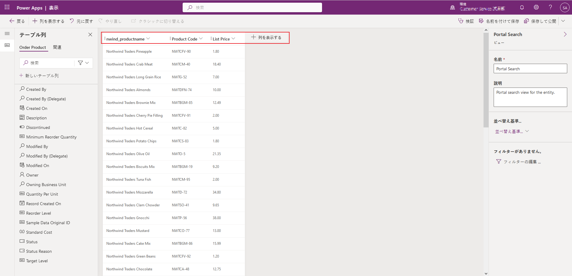The image size is (572, 276).
Task: Close the テーブル列 panel
Action: click(90, 35)
